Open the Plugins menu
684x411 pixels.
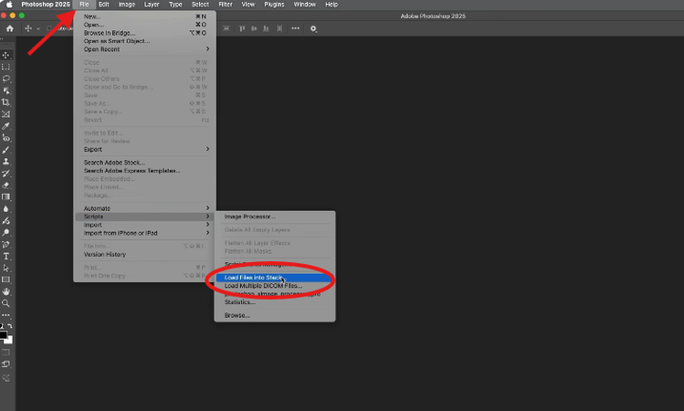point(274,5)
